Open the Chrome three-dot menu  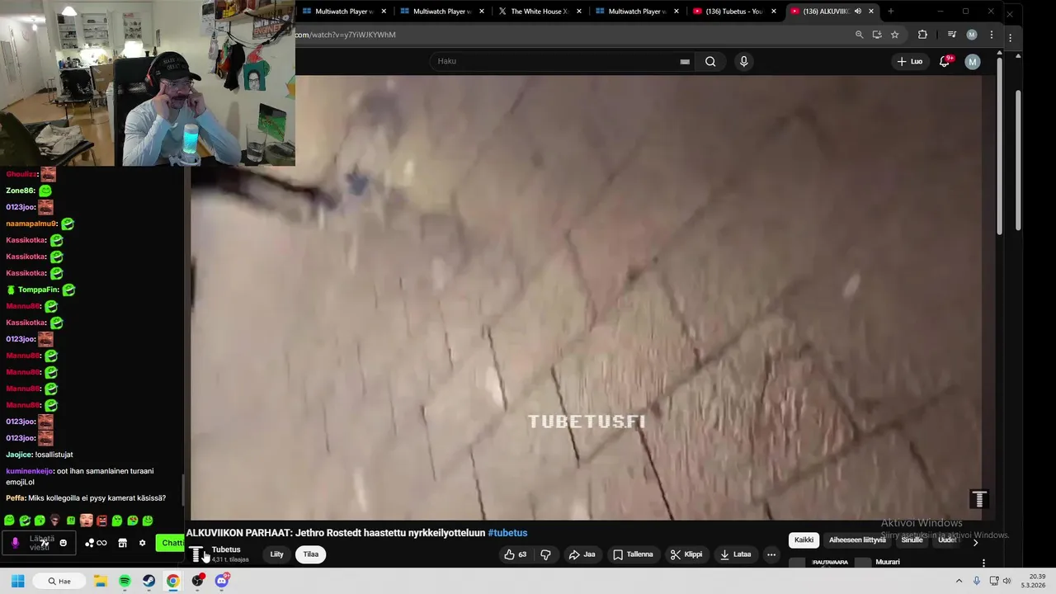[991, 35]
